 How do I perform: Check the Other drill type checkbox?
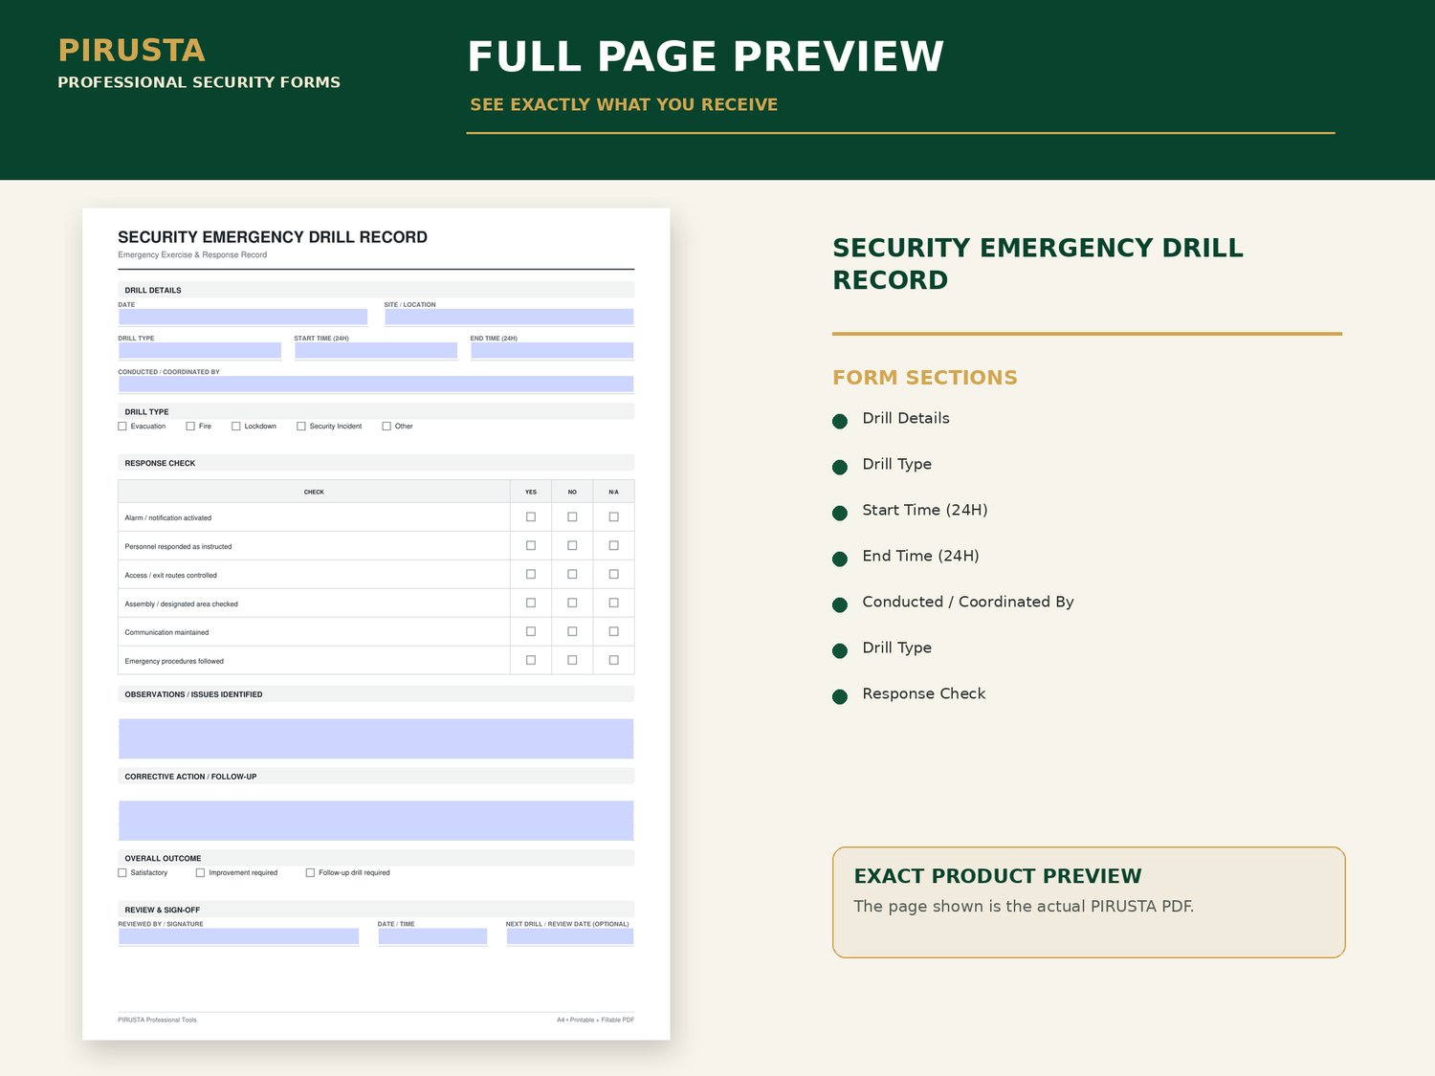point(386,427)
